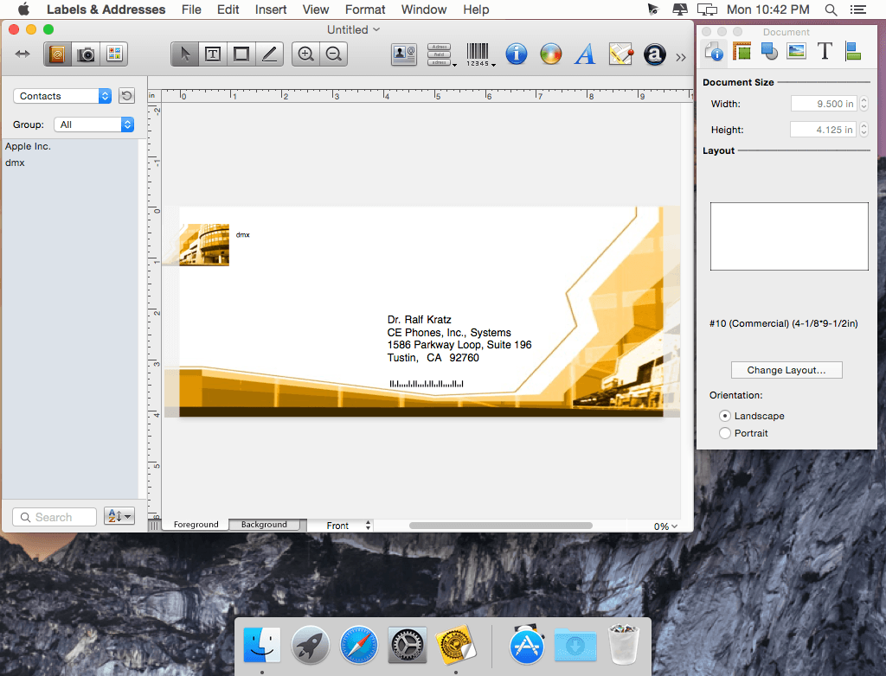Open the address fields dropdown tool
Image resolution: width=886 pixels, height=676 pixels.
pyautogui.click(x=440, y=54)
